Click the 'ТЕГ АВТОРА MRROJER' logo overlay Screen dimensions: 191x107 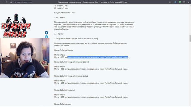click(16, 26)
